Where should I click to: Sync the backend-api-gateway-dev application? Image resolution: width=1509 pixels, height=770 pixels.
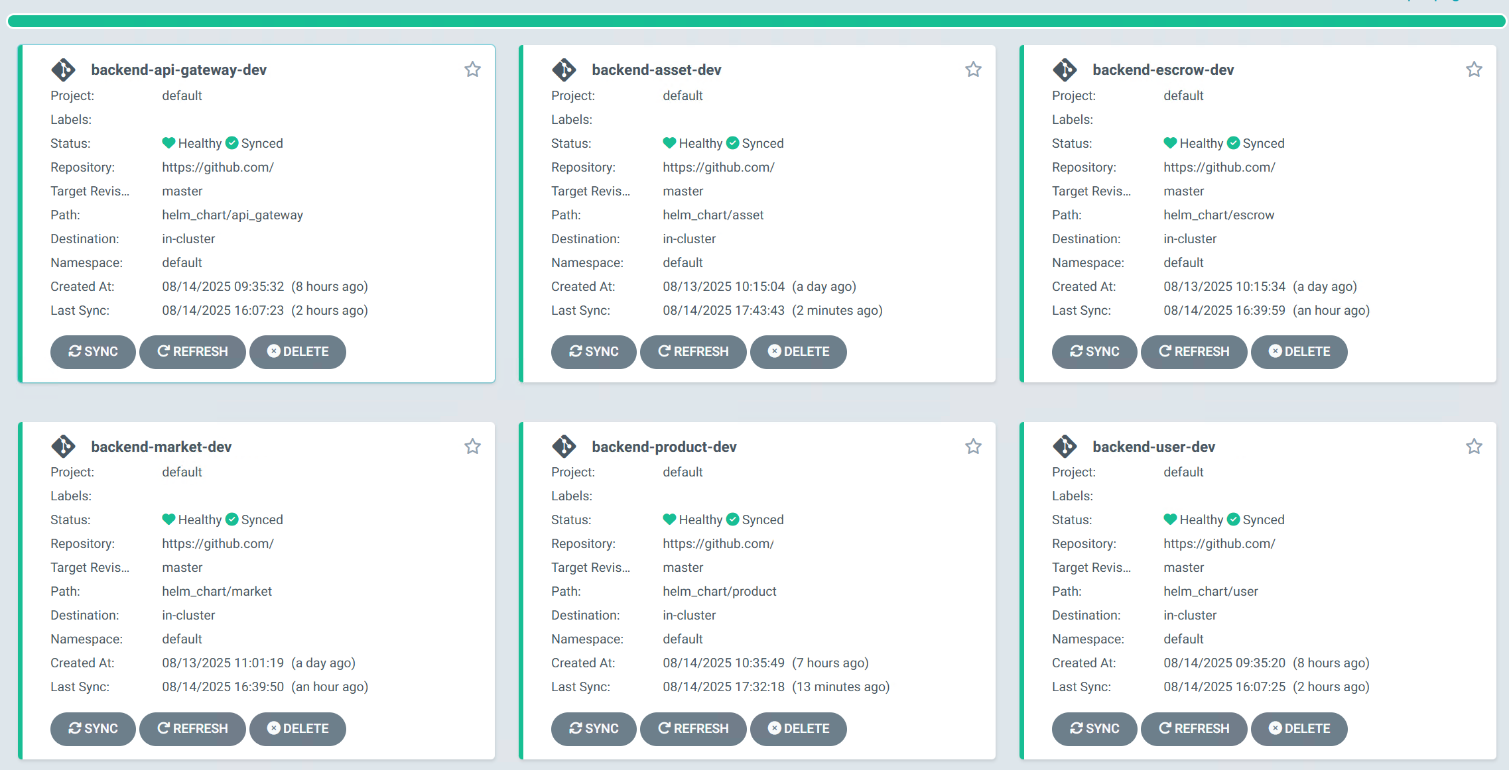(x=93, y=352)
